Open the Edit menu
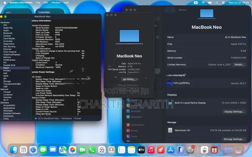The height and width of the screenshot is (157, 252). click(46, 3)
